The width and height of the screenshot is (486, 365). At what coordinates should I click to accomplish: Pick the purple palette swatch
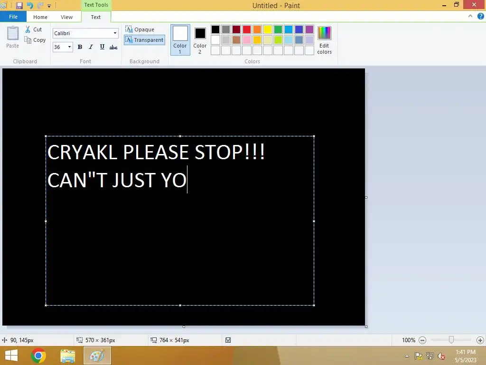309,29
